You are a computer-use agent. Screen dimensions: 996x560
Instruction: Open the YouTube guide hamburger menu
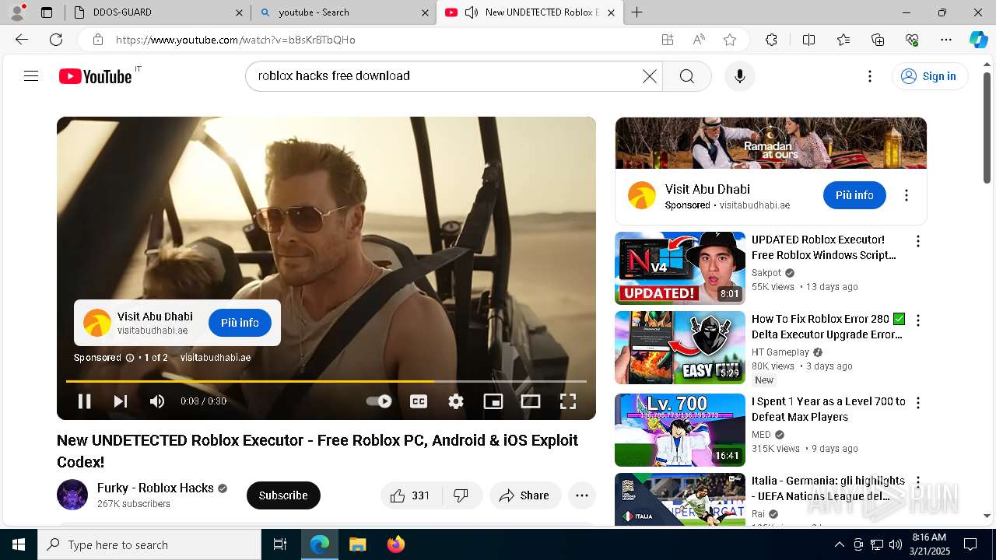[31, 76]
